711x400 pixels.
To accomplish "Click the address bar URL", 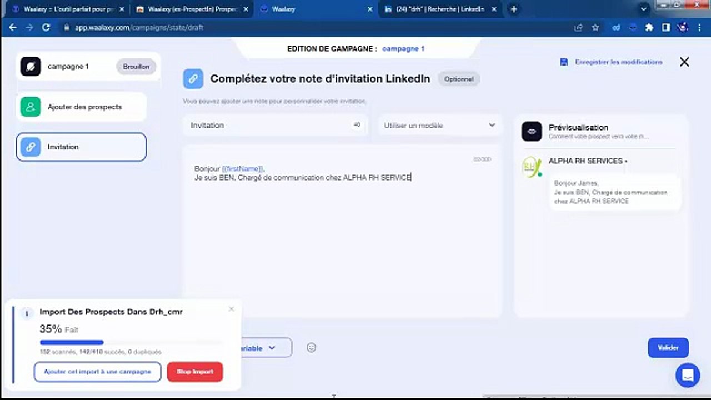I will coord(139,27).
